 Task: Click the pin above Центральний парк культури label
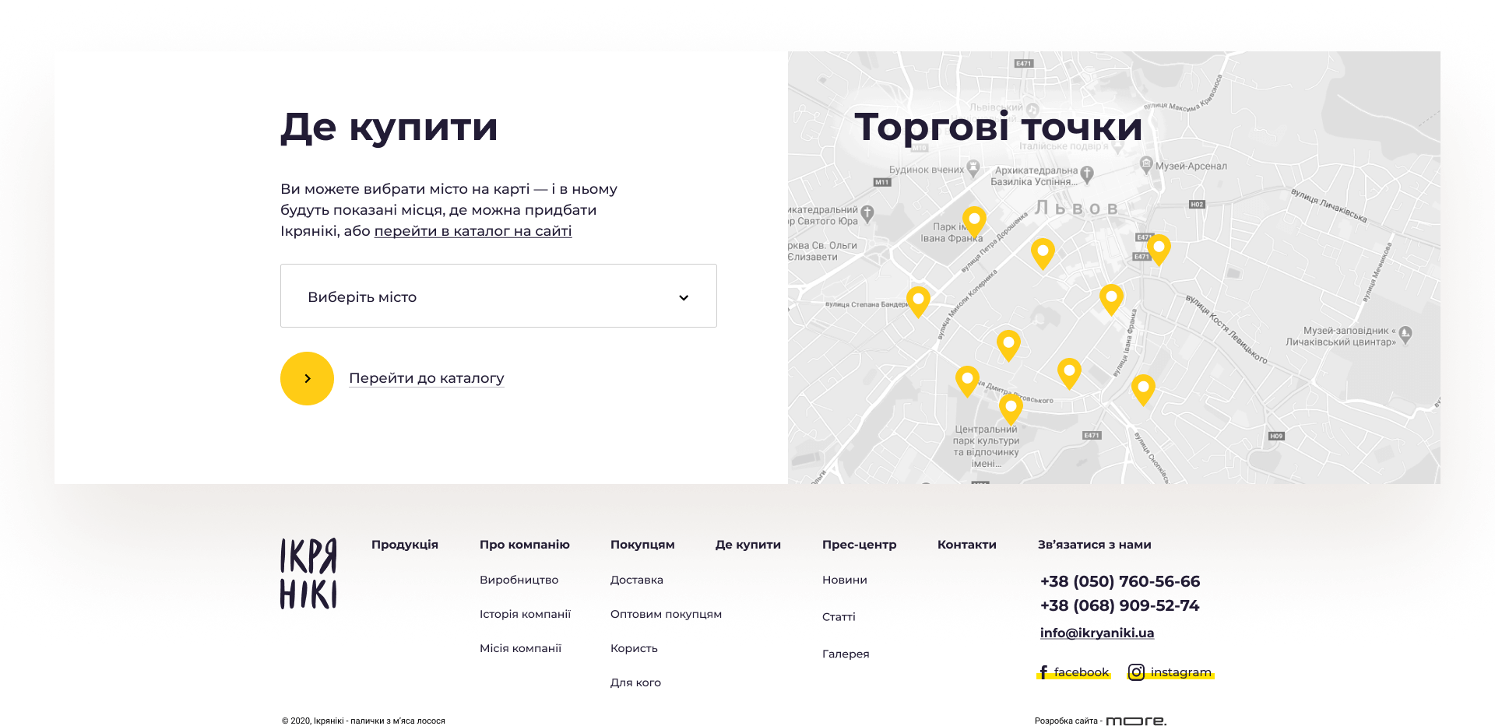pyautogui.click(x=1011, y=407)
